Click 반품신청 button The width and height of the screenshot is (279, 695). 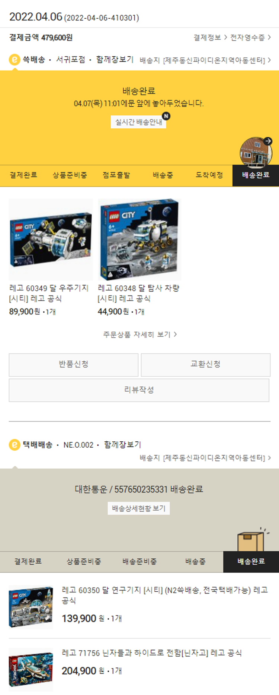(x=74, y=364)
